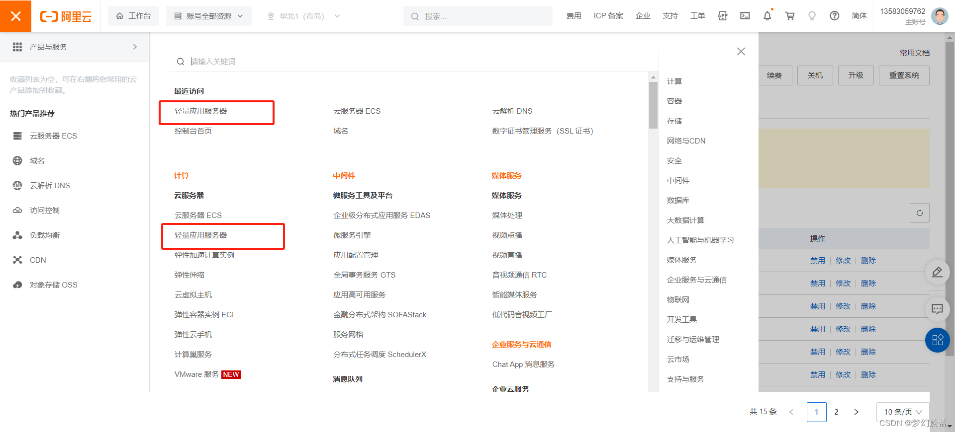Close the product menu with orange X button
955x432 pixels.
tap(15, 16)
